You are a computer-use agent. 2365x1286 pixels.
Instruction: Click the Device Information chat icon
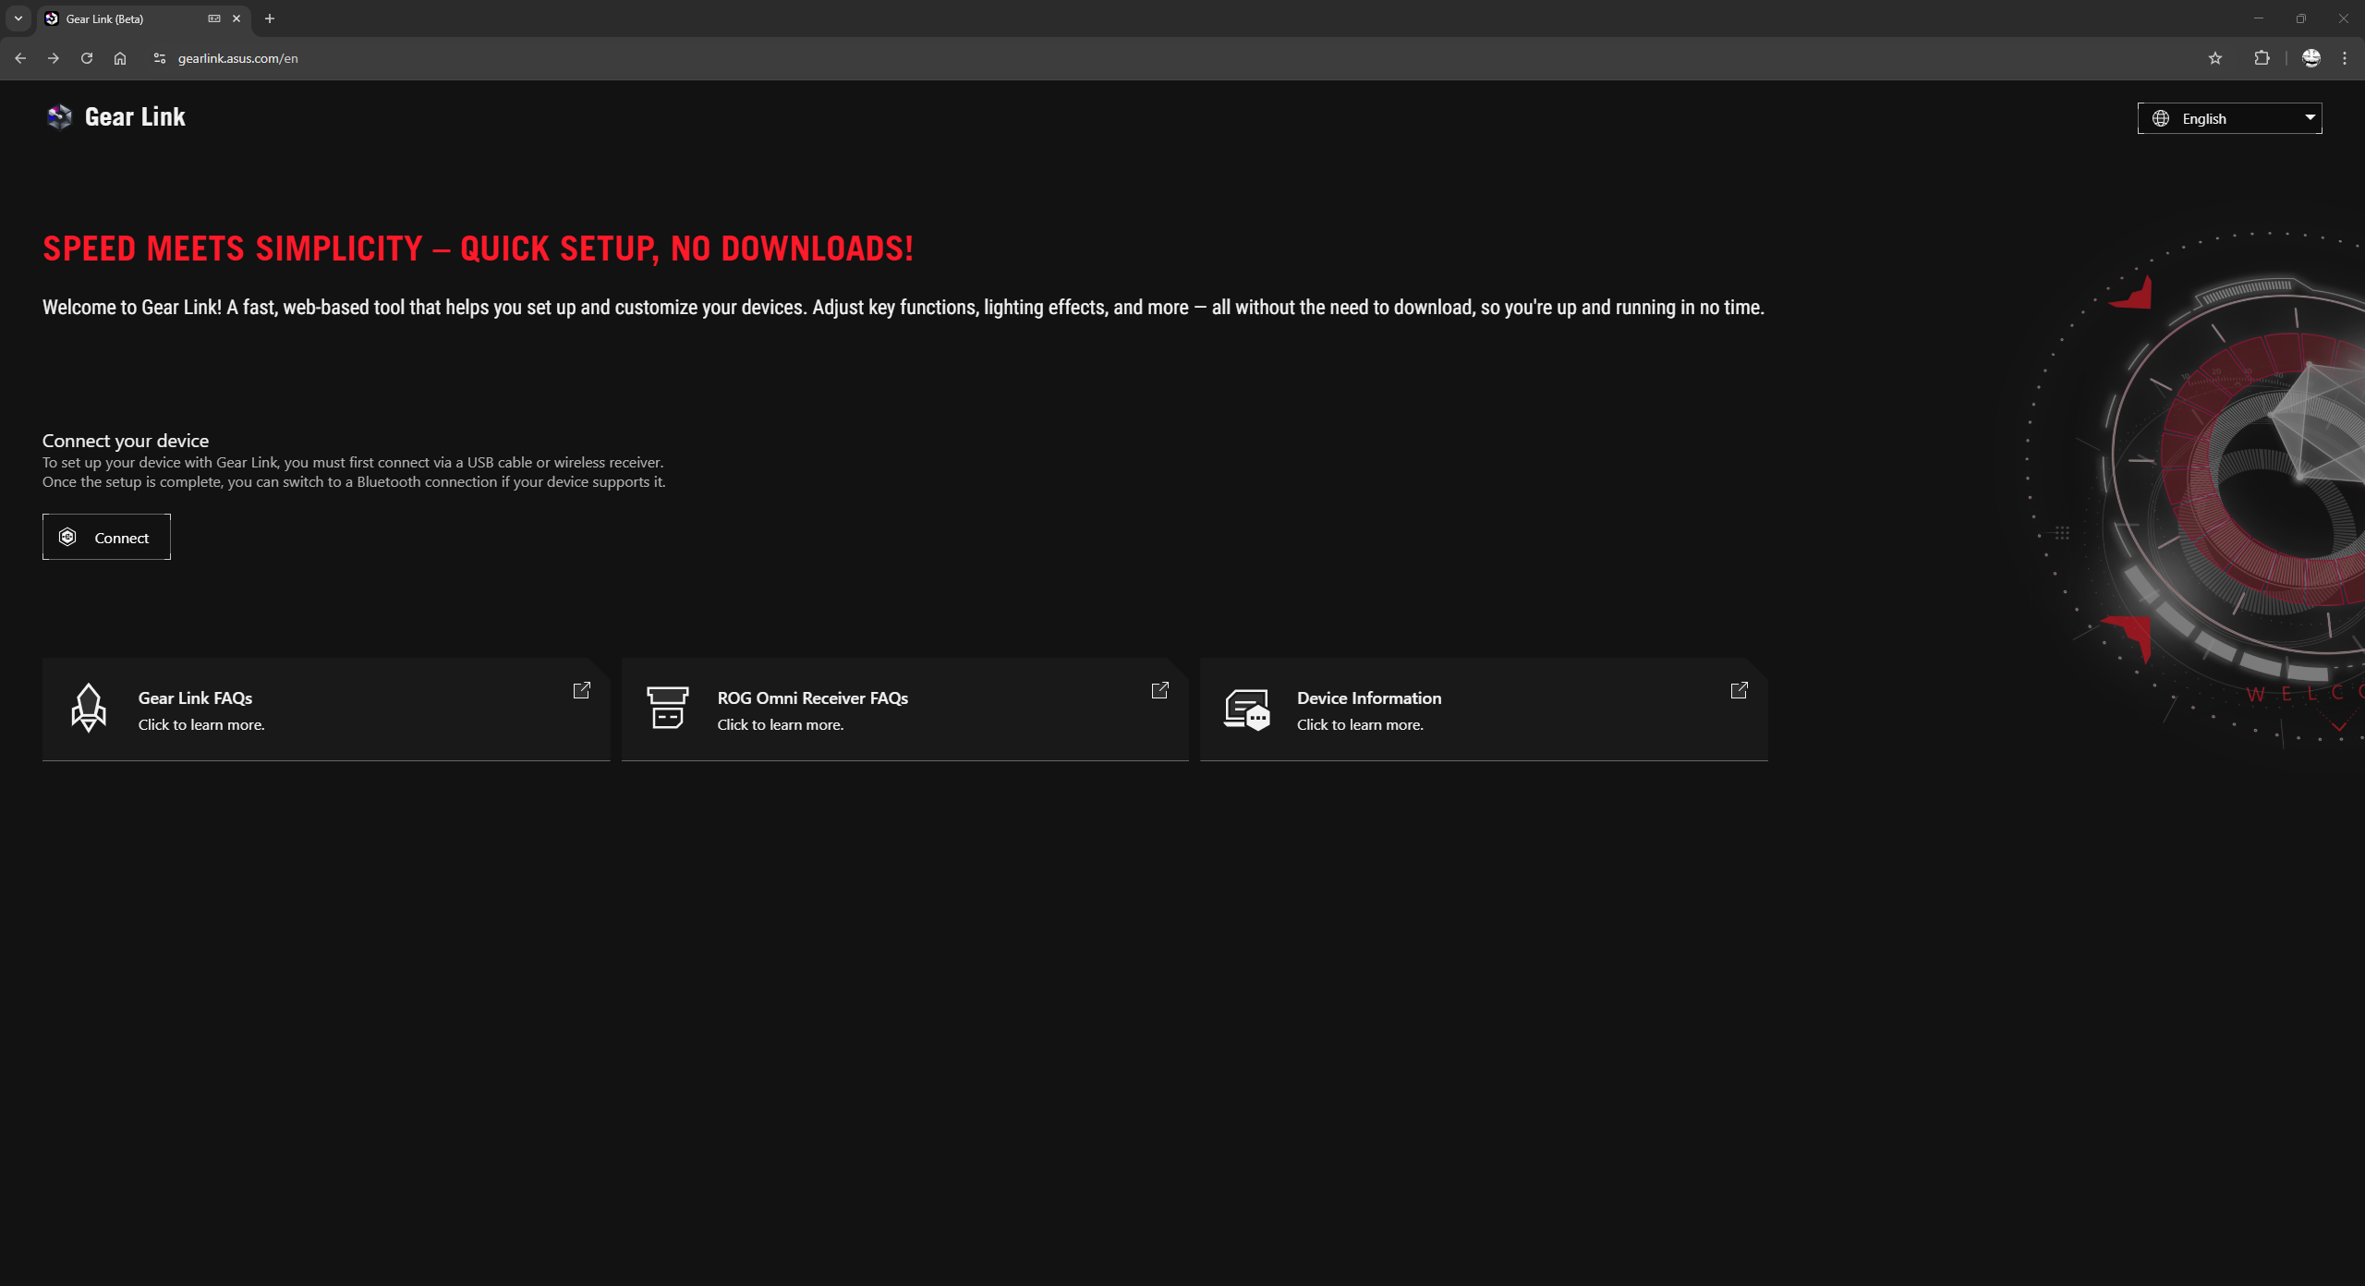[x=1246, y=710]
